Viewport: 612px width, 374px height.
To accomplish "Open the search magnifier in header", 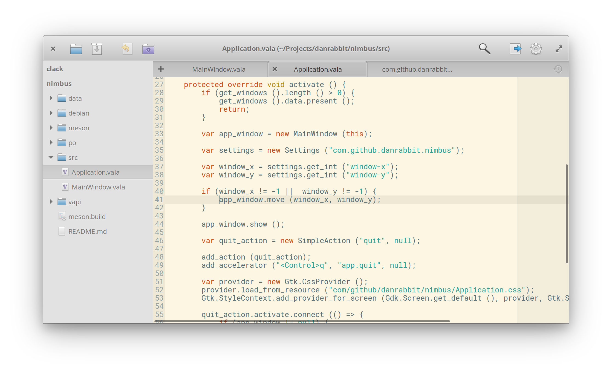I will coord(484,49).
